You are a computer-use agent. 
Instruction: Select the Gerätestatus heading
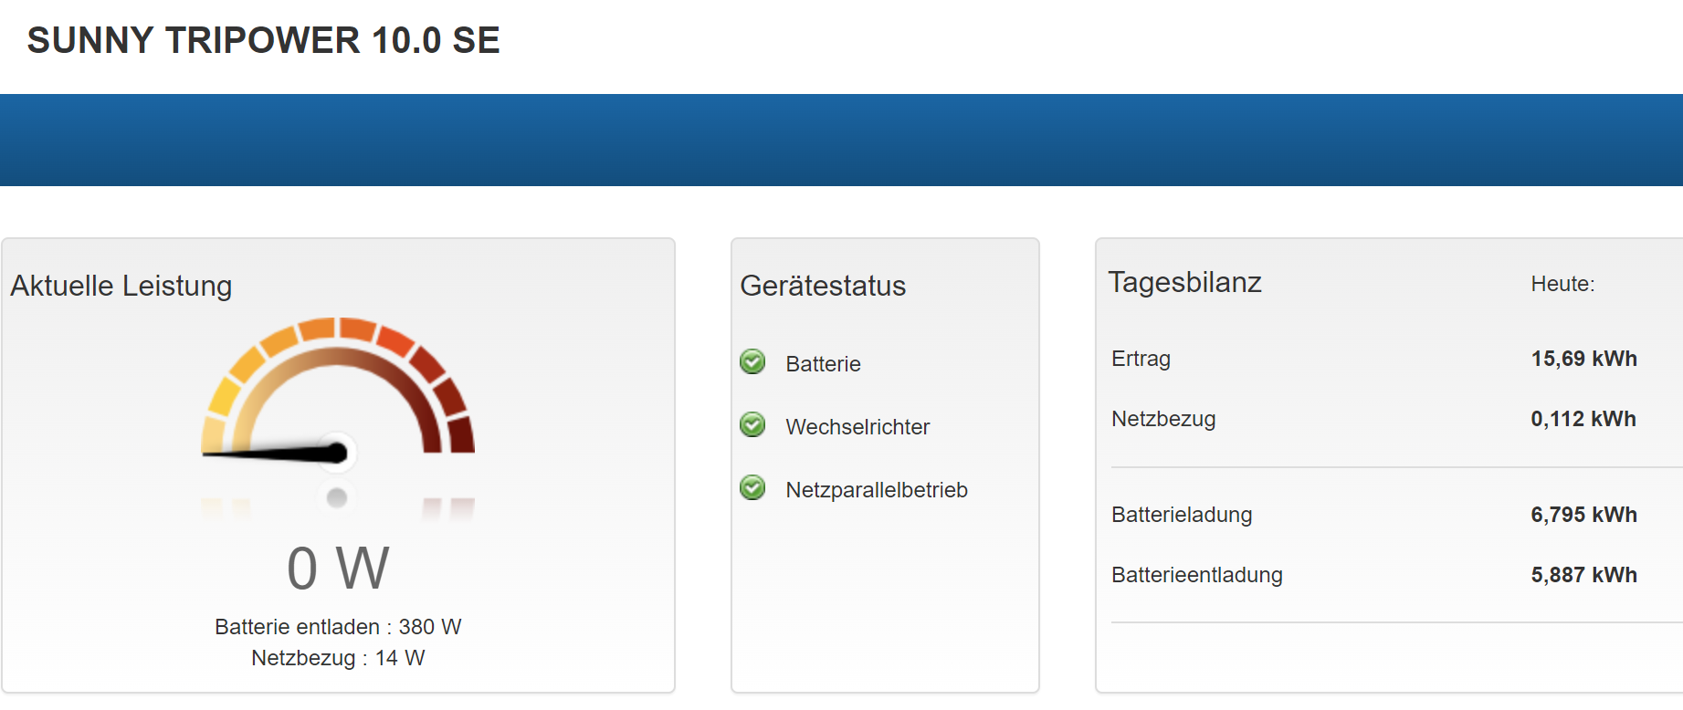(823, 286)
